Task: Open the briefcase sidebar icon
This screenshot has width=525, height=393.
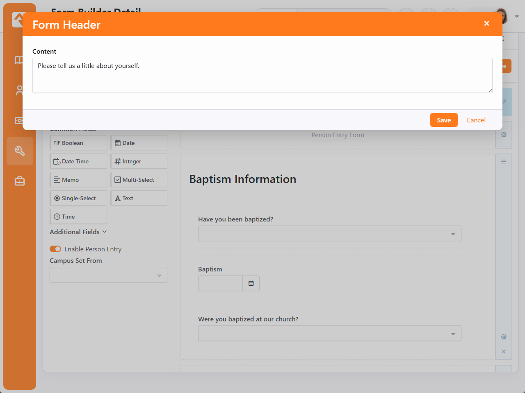Action: pos(20,181)
